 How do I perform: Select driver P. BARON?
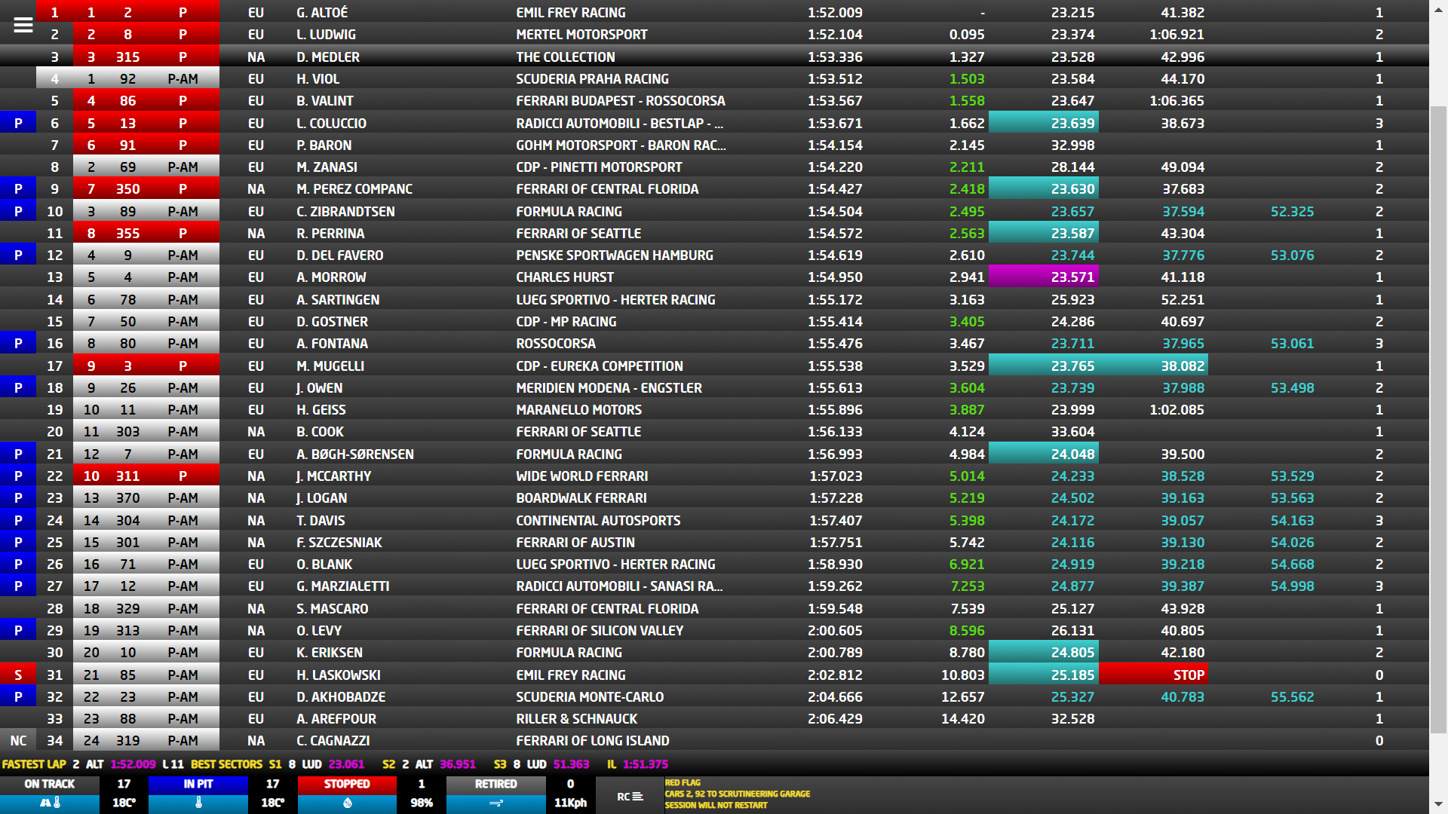(x=324, y=145)
